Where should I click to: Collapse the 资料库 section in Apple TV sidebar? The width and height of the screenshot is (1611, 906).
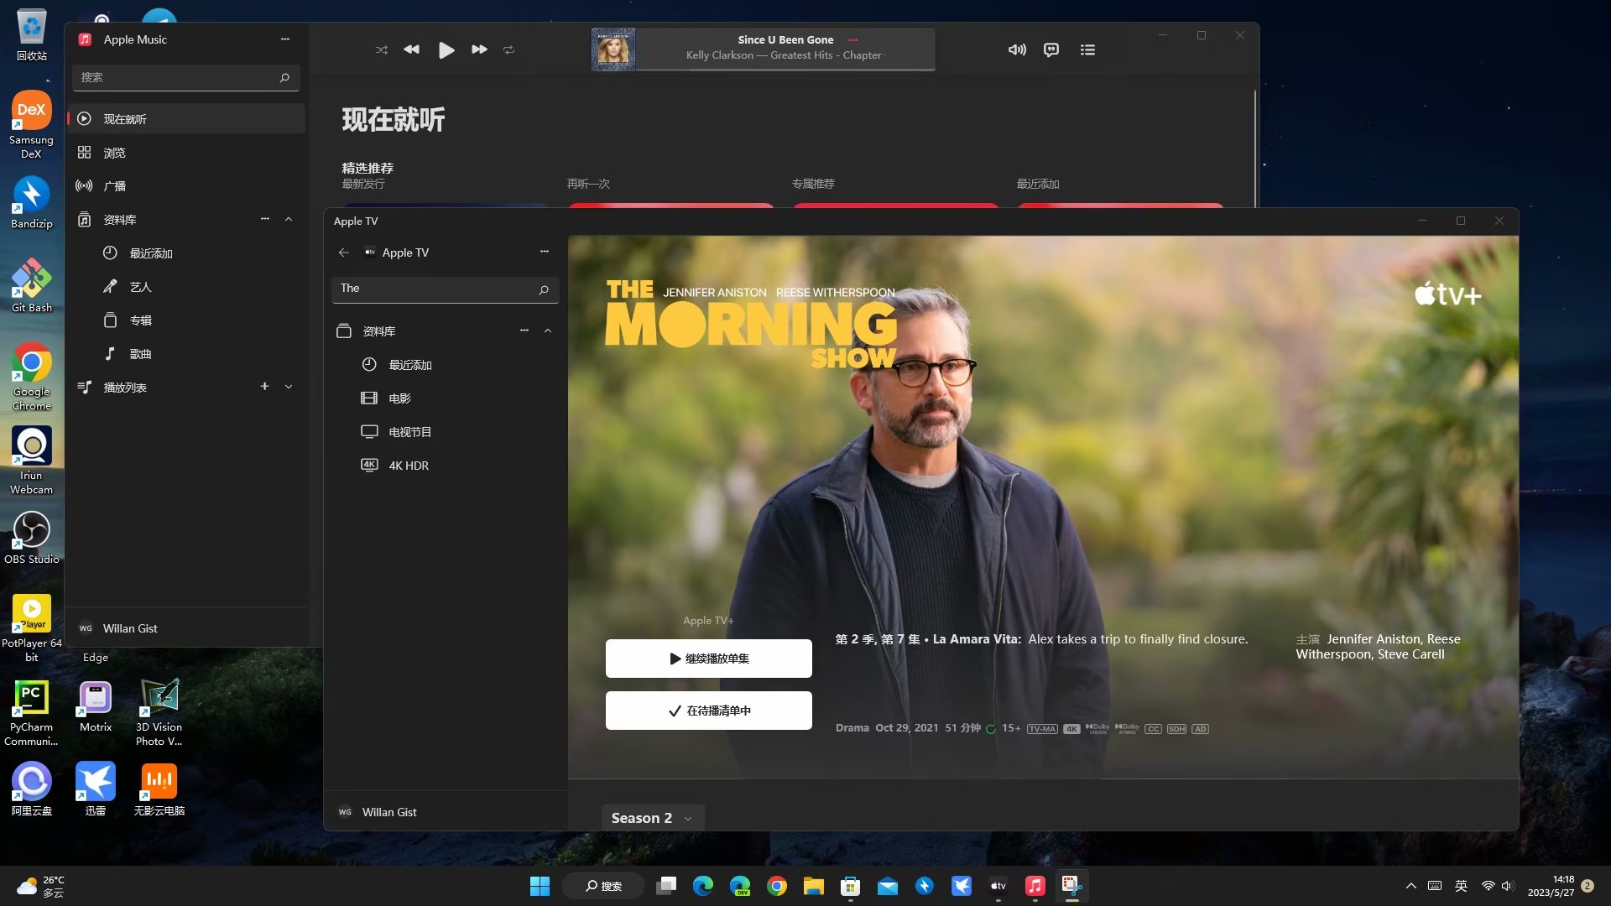[548, 331]
